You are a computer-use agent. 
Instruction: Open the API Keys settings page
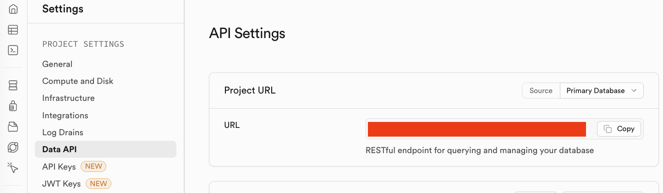click(x=59, y=167)
